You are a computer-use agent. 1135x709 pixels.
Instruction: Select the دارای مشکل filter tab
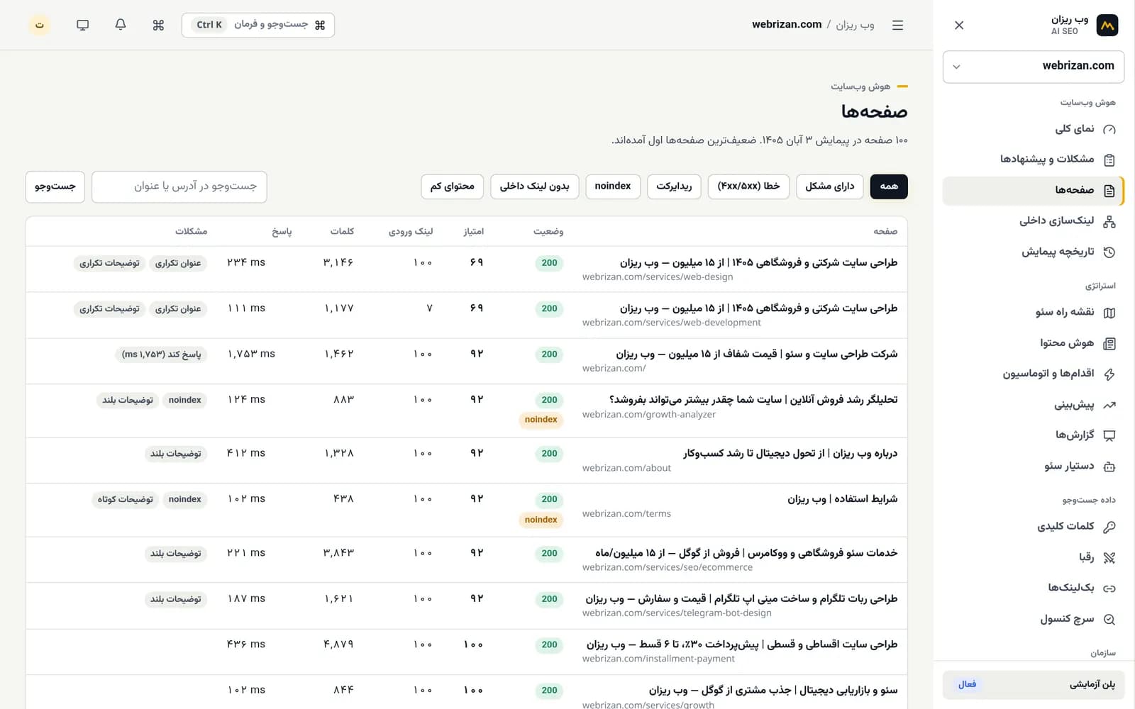(830, 186)
